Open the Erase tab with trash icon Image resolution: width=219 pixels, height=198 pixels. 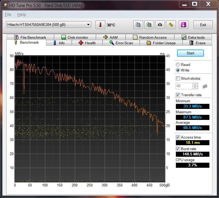[198, 43]
